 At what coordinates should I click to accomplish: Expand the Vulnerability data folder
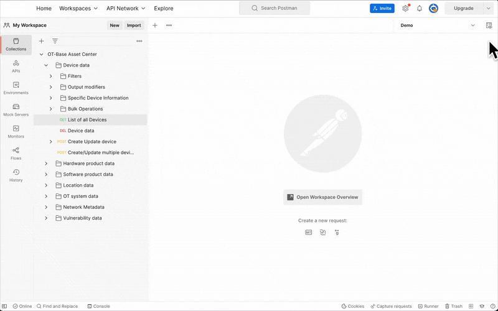point(46,218)
